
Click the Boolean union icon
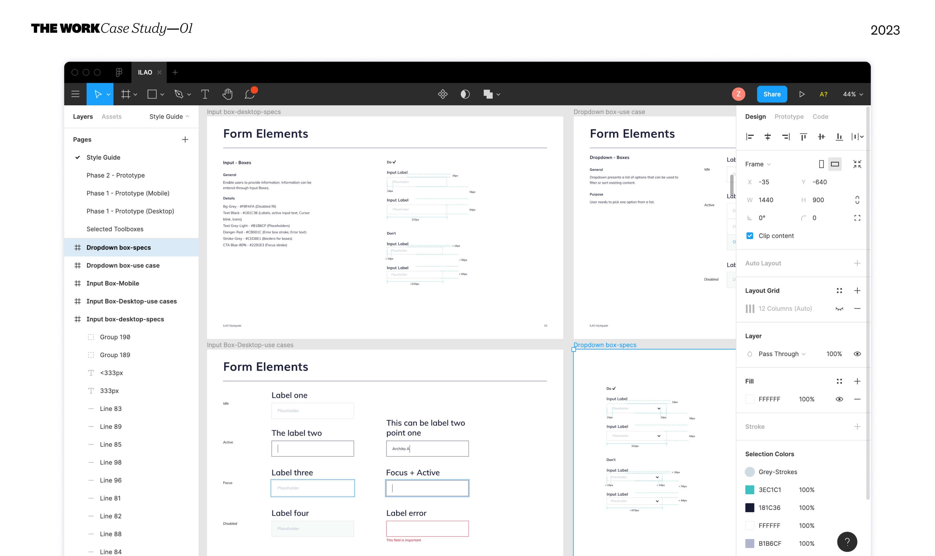488,94
